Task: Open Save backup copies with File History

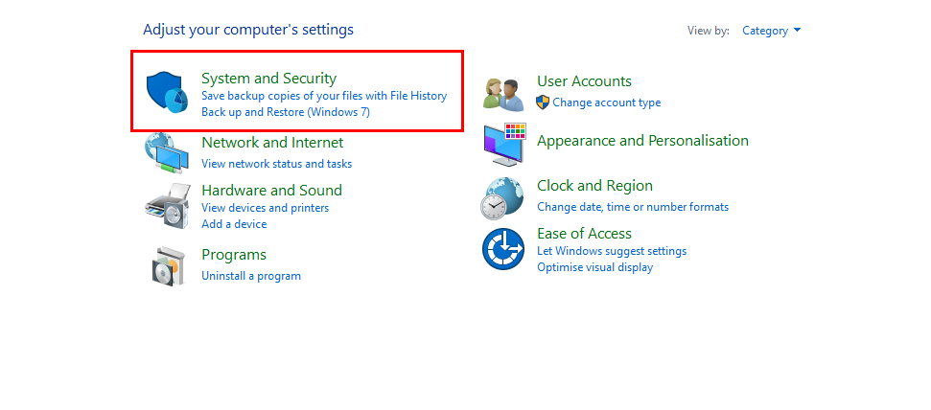Action: point(323,96)
